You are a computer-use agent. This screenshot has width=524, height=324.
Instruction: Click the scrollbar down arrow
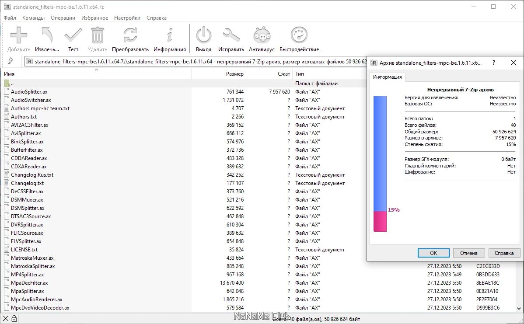click(x=519, y=309)
